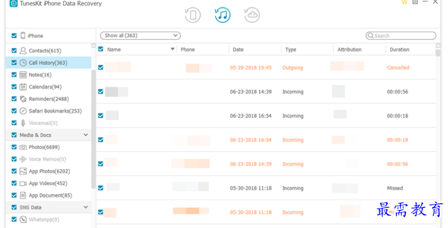Select Recover from iOS device mode icon
The width and height of the screenshot is (448, 228).
click(x=193, y=15)
